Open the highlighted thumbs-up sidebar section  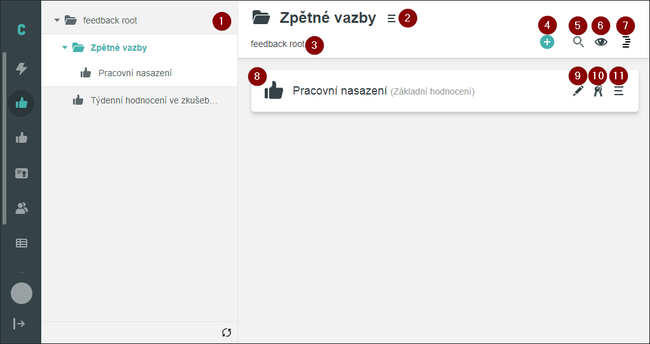coord(22,103)
